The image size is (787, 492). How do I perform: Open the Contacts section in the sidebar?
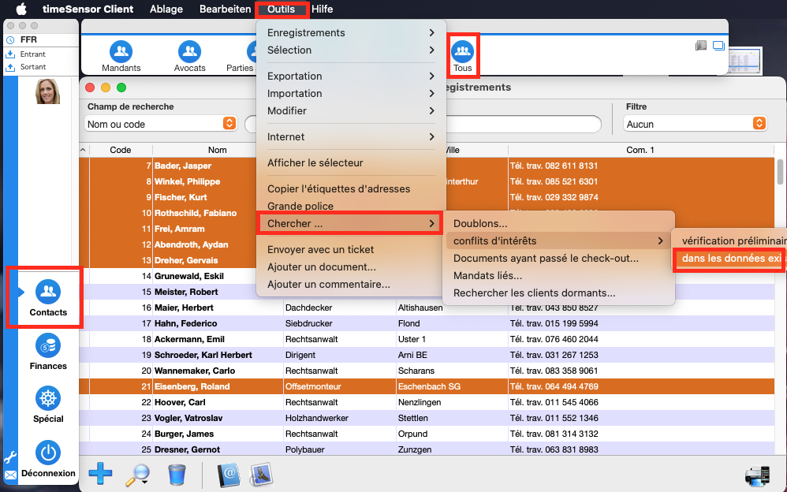[48, 298]
